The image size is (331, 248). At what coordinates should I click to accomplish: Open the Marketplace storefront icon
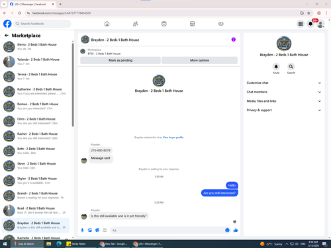click(x=192, y=24)
